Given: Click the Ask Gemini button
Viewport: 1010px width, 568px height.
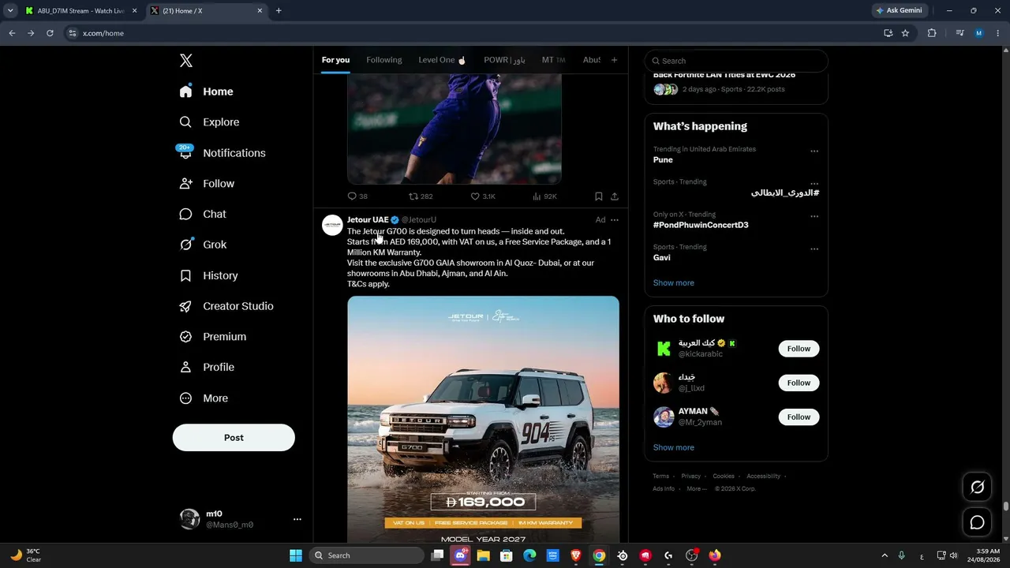Looking at the screenshot, I should click(899, 11).
